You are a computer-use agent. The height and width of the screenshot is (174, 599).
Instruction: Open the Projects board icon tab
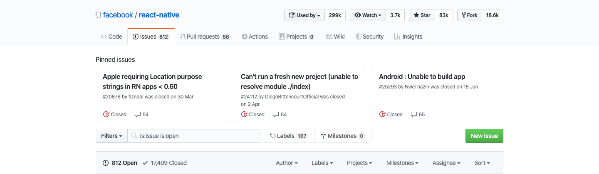[297, 37]
